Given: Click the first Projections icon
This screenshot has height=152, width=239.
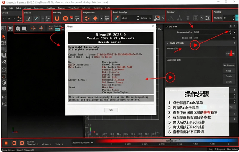Looking at the screenshot, I should (x=87, y=19).
